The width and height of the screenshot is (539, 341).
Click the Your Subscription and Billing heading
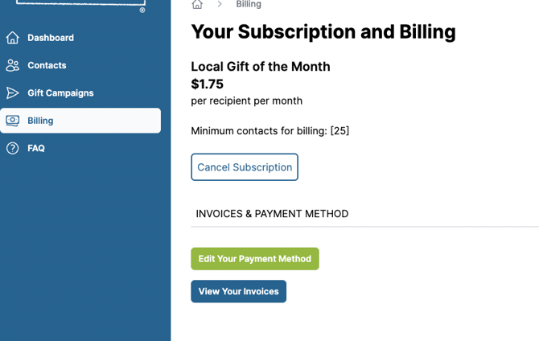pos(323,32)
